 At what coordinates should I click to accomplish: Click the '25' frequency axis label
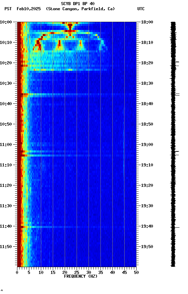[77, 273]
